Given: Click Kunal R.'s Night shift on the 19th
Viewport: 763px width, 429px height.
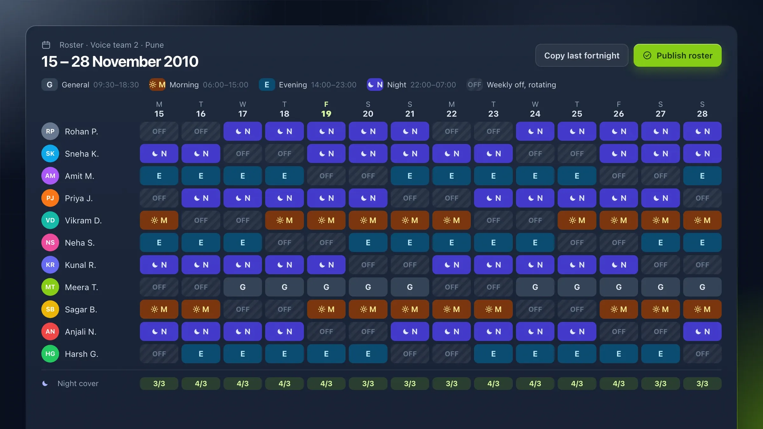Looking at the screenshot, I should click(x=326, y=265).
